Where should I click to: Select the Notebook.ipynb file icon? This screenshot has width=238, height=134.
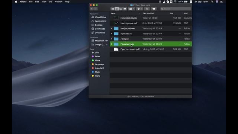click(x=116, y=18)
